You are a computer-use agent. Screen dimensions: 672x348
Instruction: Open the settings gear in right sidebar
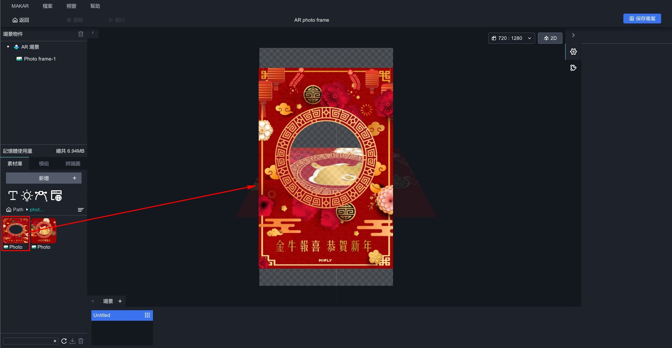tap(573, 52)
